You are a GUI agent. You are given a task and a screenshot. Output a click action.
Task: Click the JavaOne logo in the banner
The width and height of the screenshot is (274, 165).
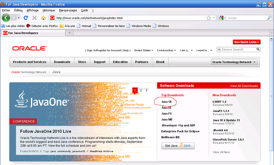[x=42, y=99]
